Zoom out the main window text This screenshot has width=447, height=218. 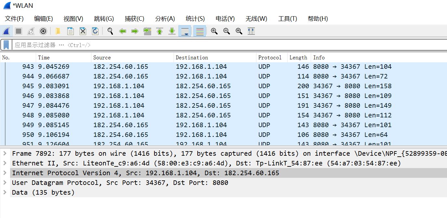pyautogui.click(x=227, y=31)
